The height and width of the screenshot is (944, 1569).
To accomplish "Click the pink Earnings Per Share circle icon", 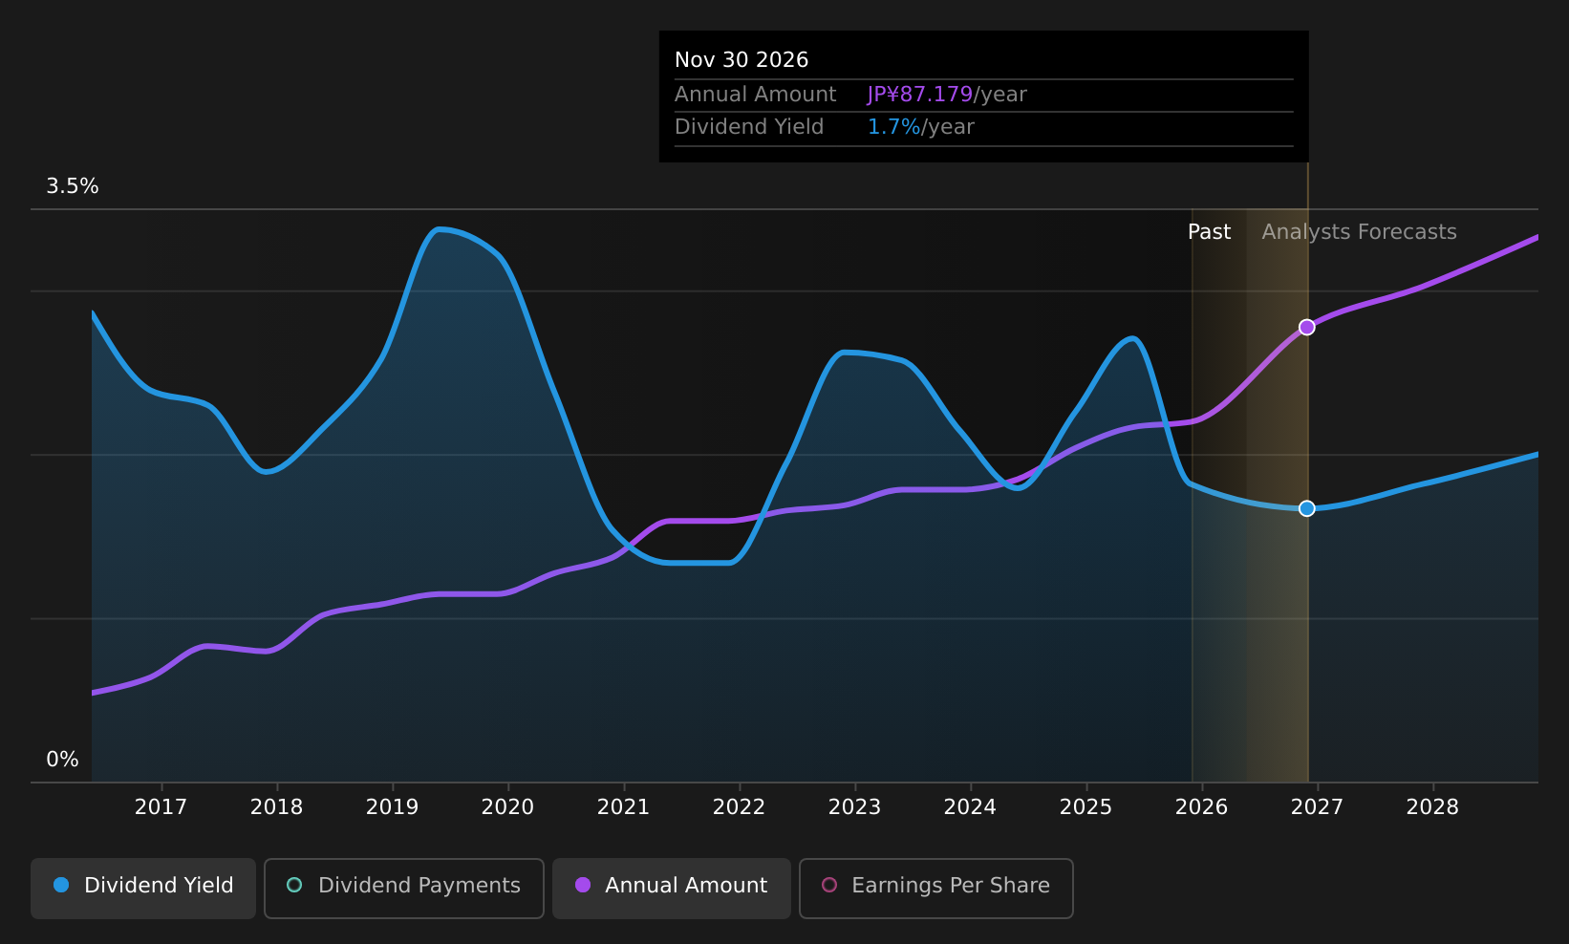I will [x=829, y=885].
